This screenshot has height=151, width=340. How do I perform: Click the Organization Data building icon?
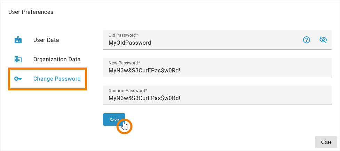pos(18,59)
